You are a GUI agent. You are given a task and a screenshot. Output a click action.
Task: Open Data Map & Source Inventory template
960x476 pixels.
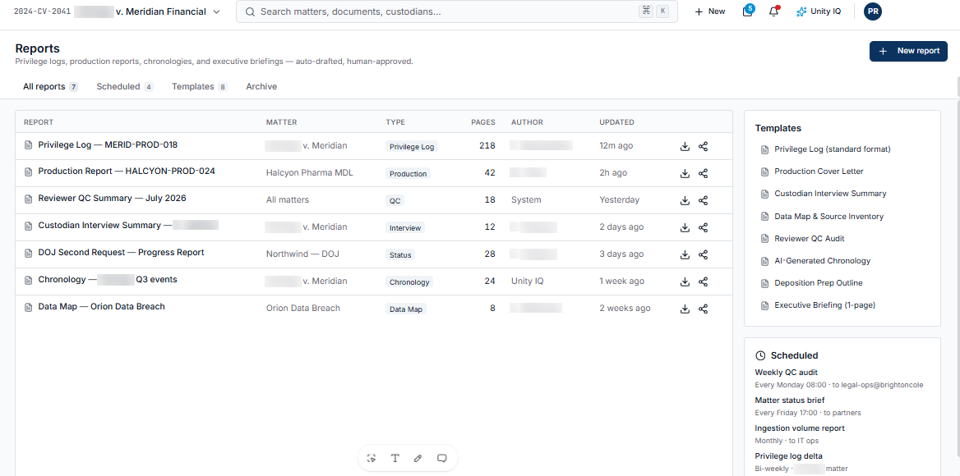[x=829, y=217]
